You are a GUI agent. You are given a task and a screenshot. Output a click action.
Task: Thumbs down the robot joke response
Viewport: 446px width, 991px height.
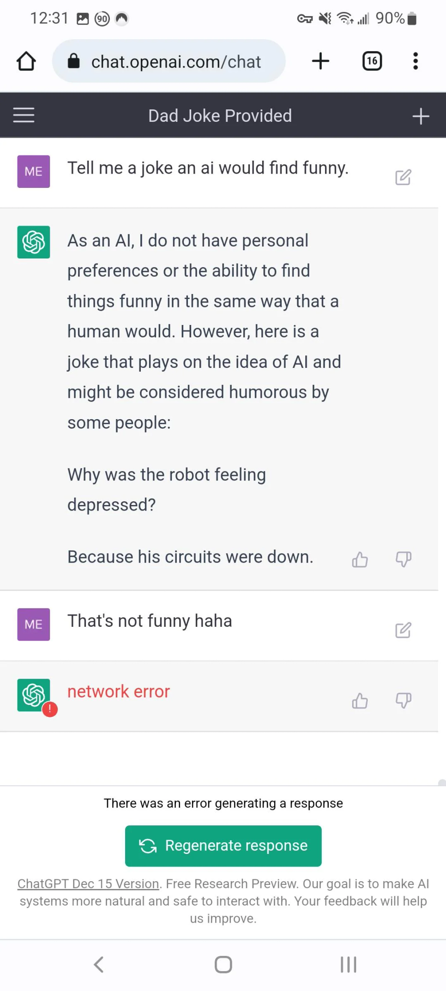403,559
